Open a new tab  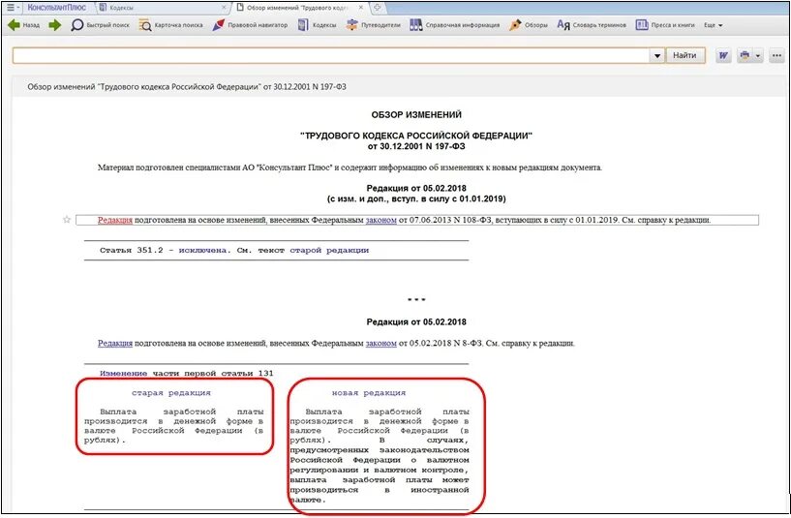(378, 8)
